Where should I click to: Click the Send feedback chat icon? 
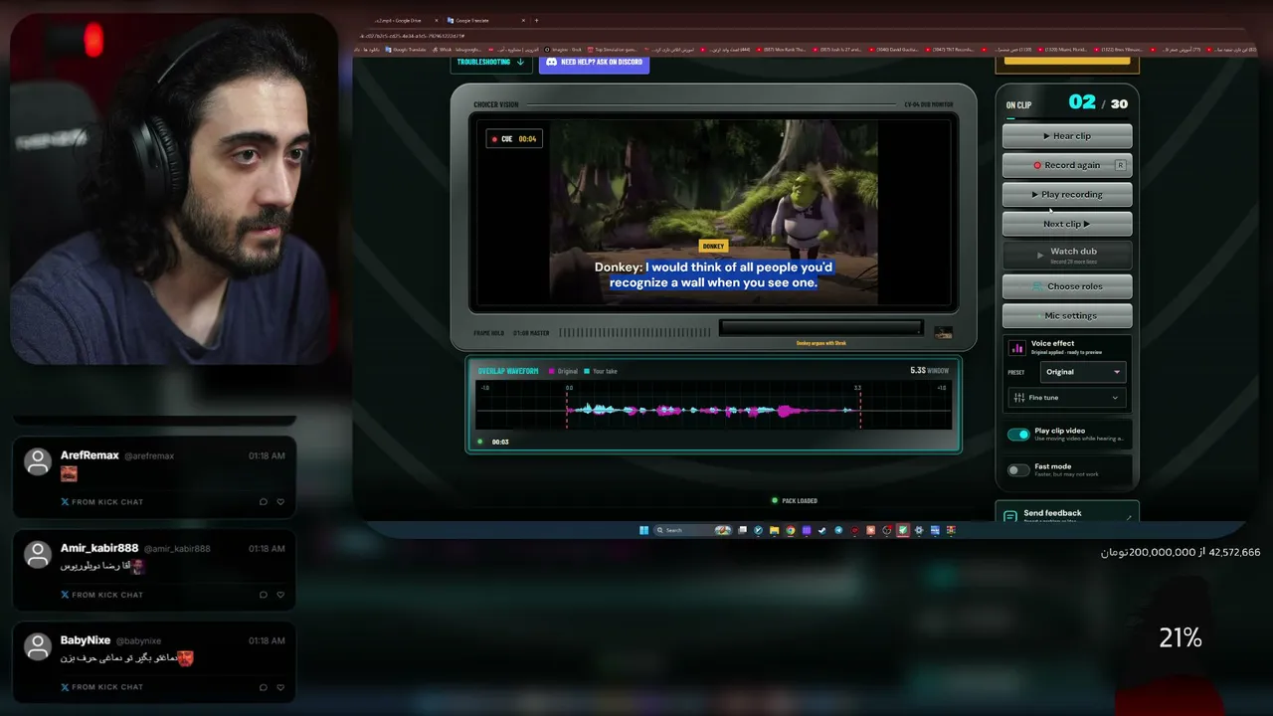point(1009,516)
